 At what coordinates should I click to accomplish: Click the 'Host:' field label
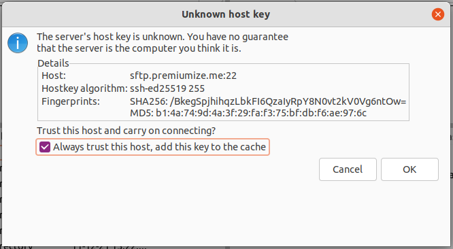pos(54,76)
